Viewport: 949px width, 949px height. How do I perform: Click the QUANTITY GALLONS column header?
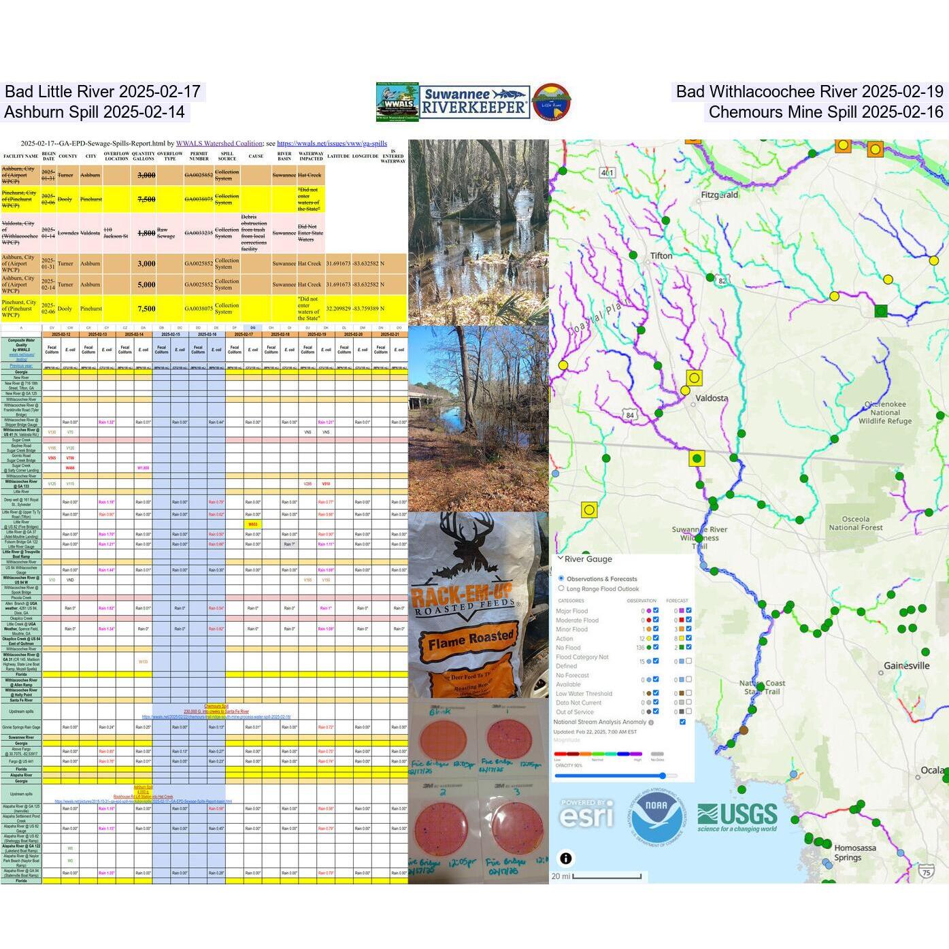(x=144, y=156)
